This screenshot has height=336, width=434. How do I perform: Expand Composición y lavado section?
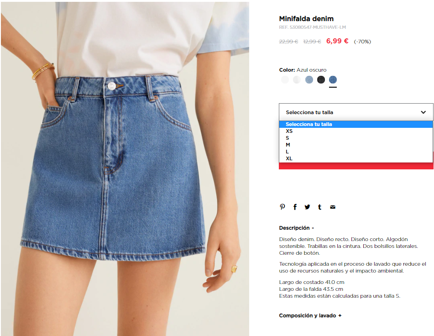click(310, 315)
